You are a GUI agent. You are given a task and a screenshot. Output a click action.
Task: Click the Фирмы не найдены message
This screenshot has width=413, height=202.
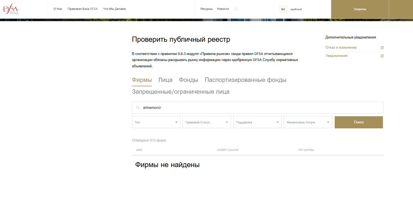tap(167, 165)
